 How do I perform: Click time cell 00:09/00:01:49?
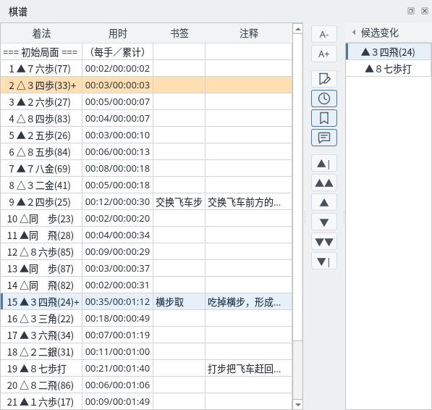118,402
